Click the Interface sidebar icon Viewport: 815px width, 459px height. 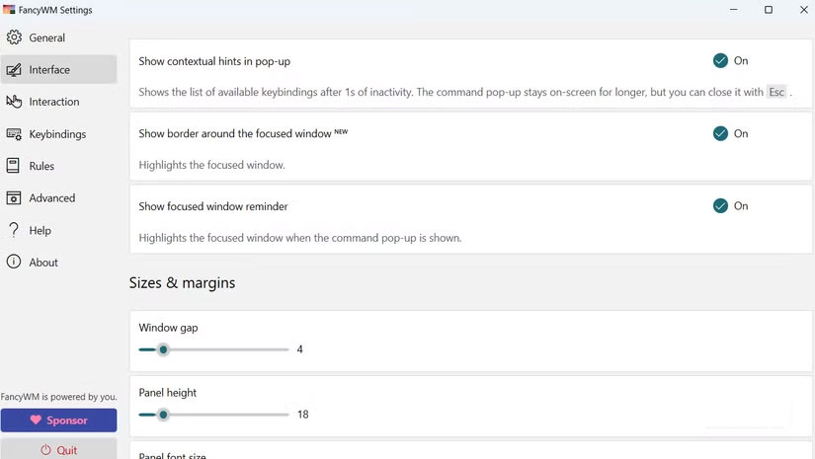14,70
